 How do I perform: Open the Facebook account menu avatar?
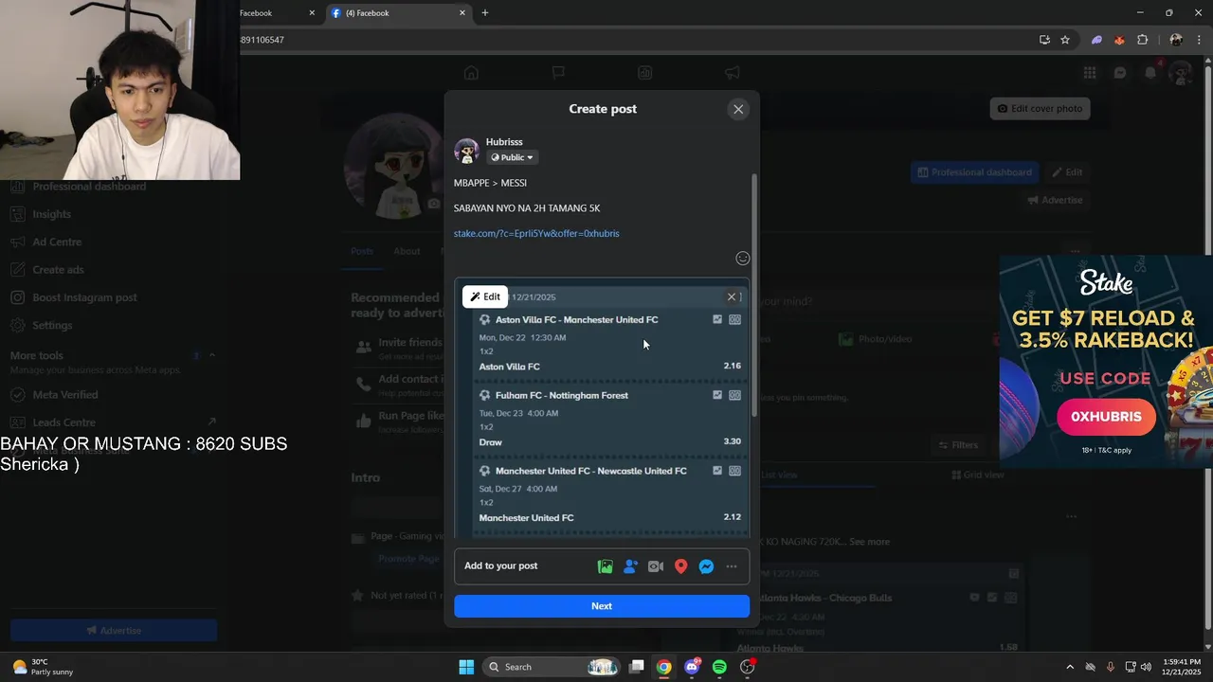1180,73
